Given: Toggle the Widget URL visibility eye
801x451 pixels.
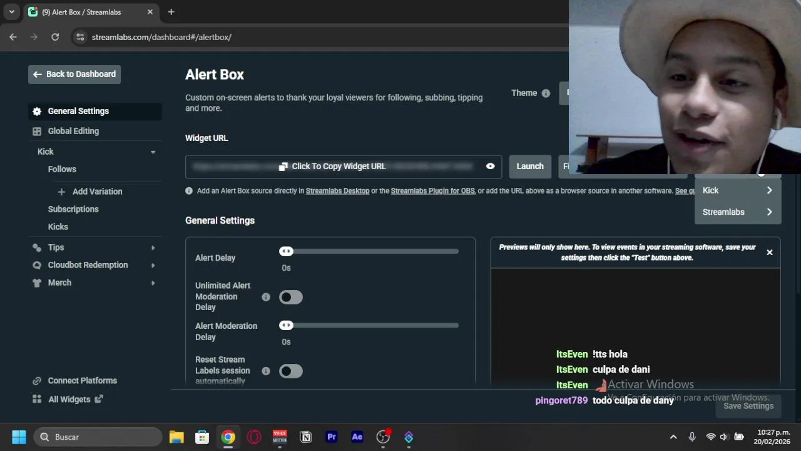Looking at the screenshot, I should (491, 167).
